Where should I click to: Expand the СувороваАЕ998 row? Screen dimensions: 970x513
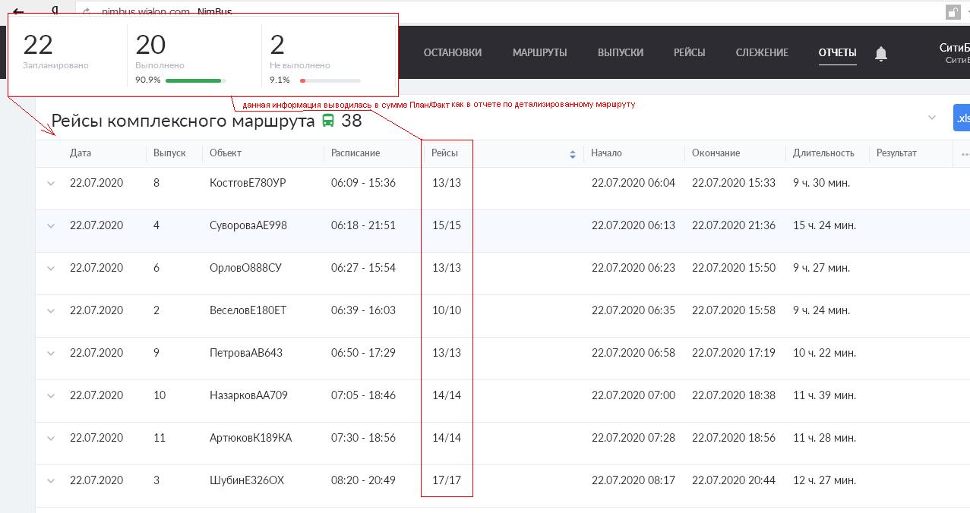pyautogui.click(x=51, y=225)
